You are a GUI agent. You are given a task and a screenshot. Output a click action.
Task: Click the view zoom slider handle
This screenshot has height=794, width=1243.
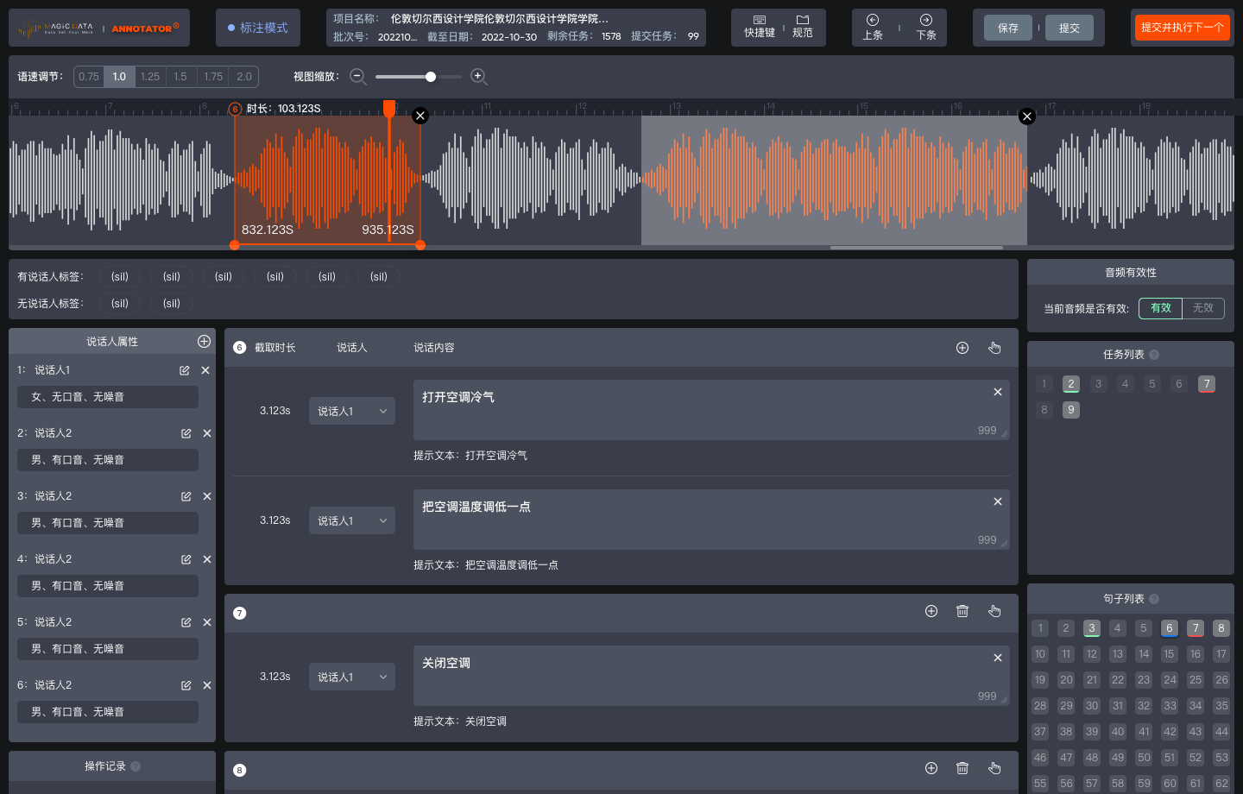point(431,77)
